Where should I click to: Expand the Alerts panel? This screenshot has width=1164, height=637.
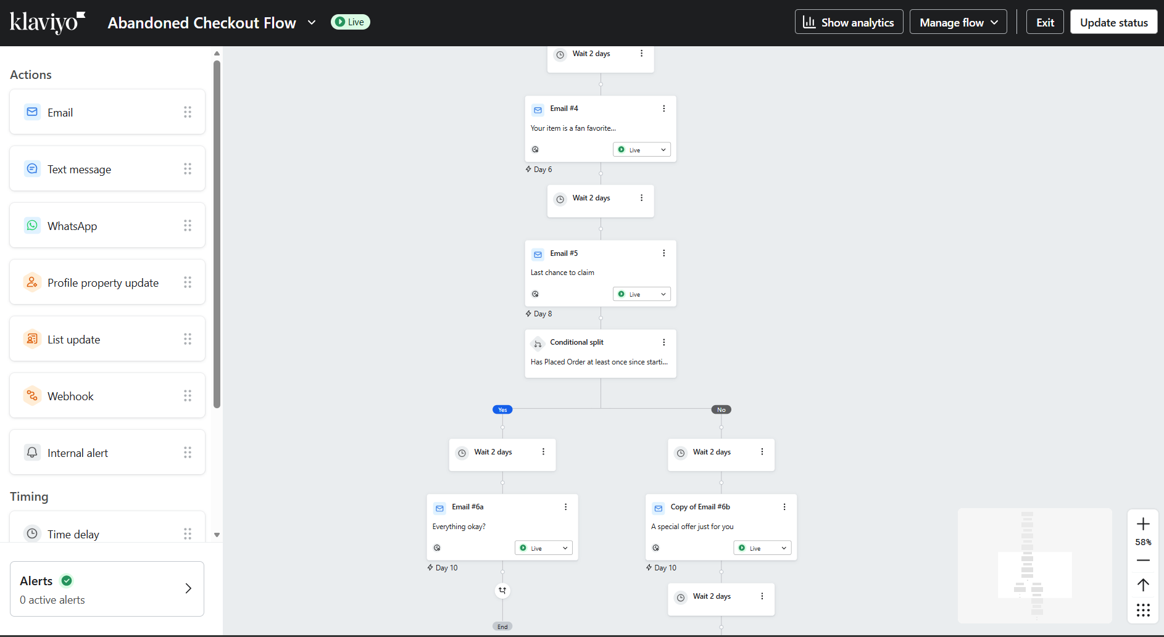tap(189, 588)
